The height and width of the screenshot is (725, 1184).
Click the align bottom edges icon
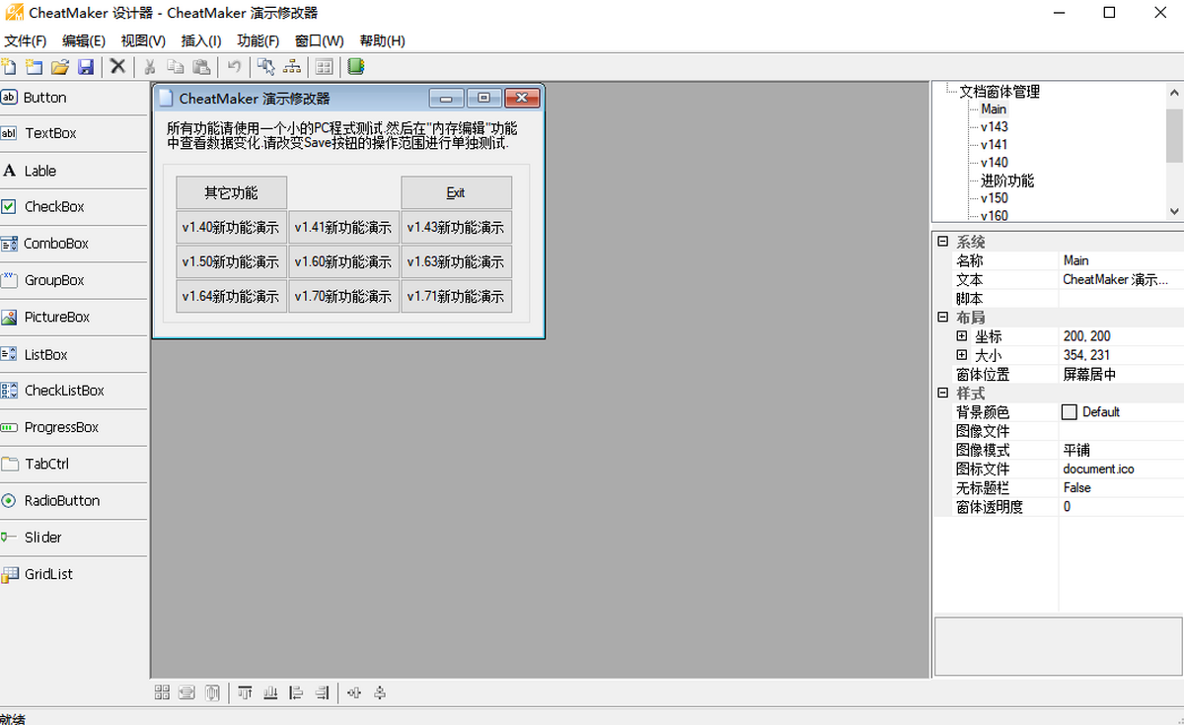point(270,693)
